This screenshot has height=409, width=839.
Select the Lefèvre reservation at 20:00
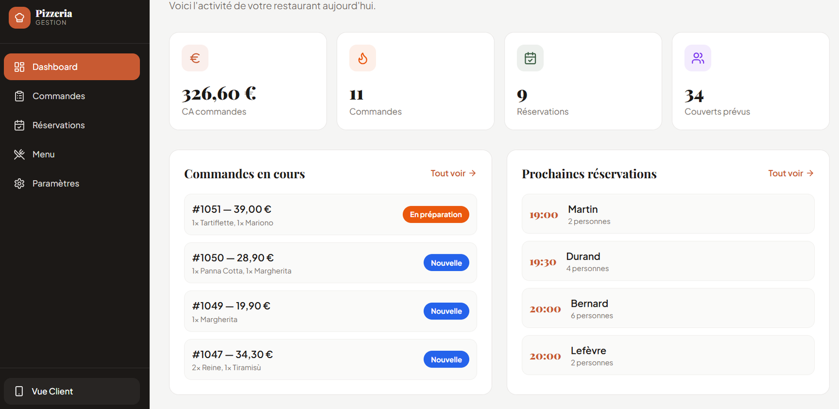(668, 355)
